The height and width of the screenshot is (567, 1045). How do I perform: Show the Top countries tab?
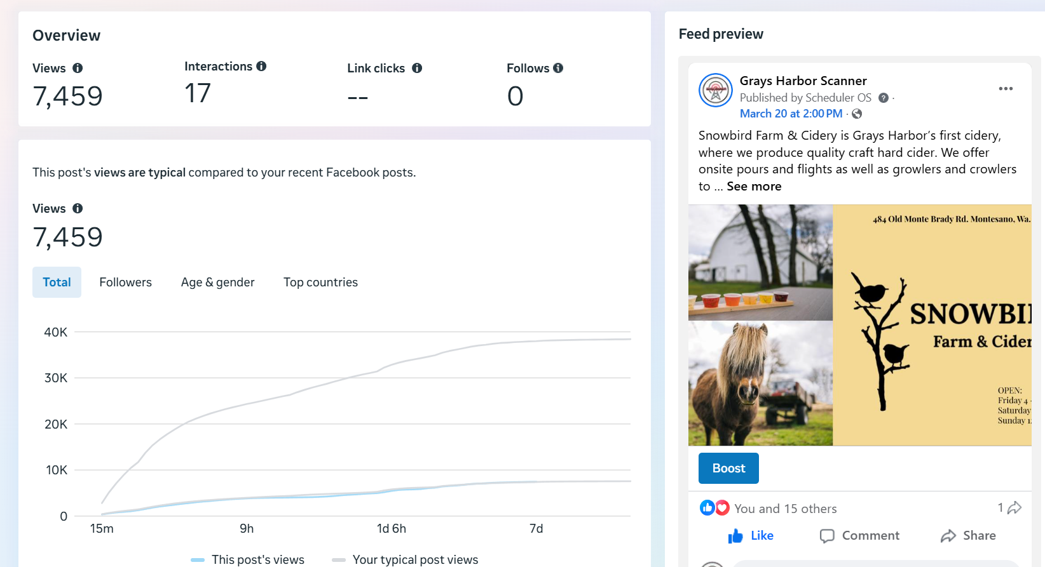point(320,283)
